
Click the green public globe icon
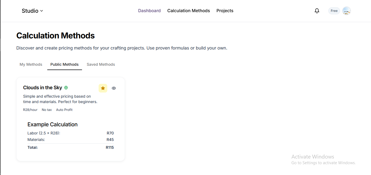coord(66,88)
